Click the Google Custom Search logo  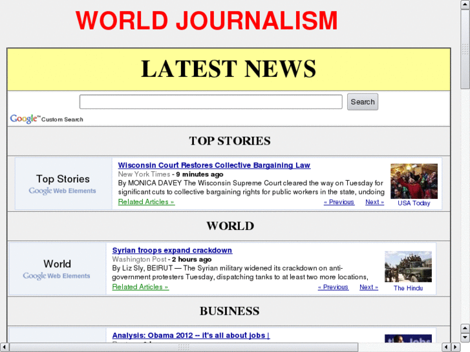pos(47,119)
